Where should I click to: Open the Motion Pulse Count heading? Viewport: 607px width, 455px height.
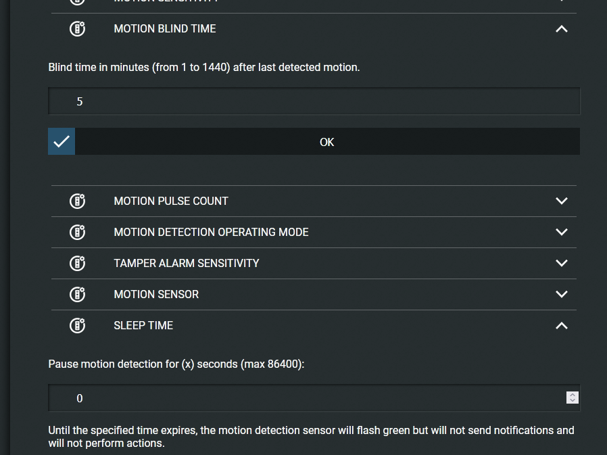[171, 201]
